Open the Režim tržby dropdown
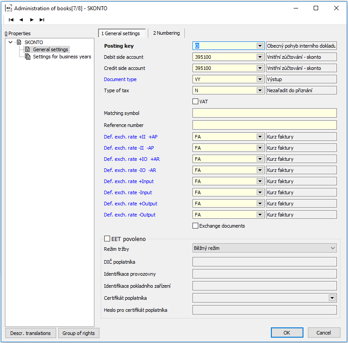This screenshot has height=343, width=348. coord(333,248)
